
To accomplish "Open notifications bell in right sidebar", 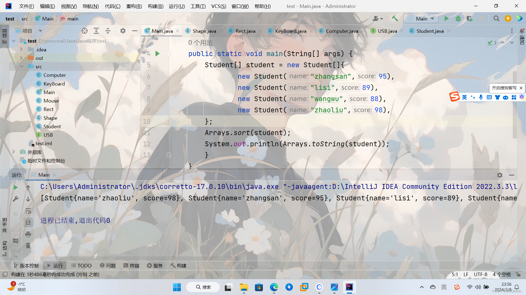I will pos(522,31).
